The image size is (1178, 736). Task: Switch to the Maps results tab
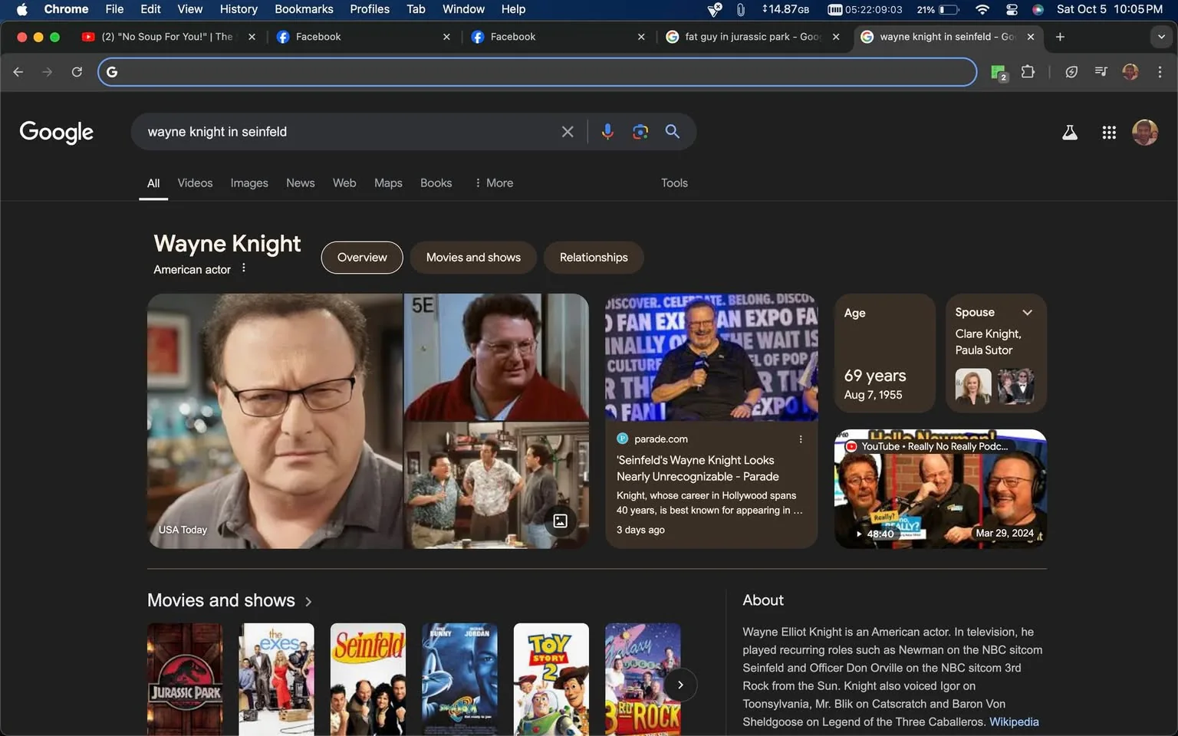(x=388, y=183)
